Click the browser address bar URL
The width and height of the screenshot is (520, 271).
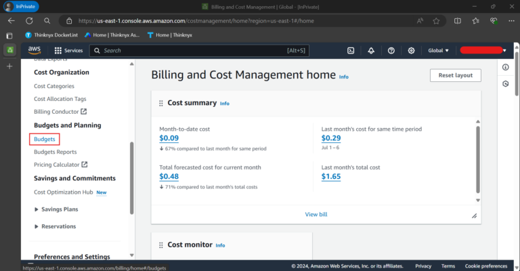[x=196, y=21]
